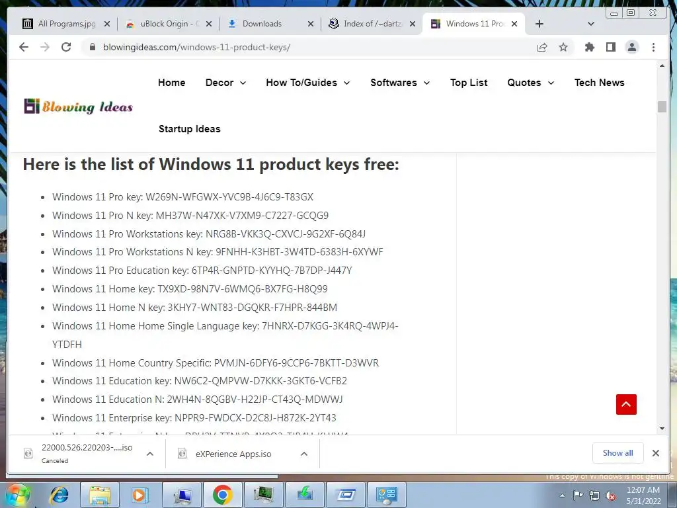Image resolution: width=677 pixels, height=508 pixels.
Task: Open the Home menu link
Action: coord(171,83)
